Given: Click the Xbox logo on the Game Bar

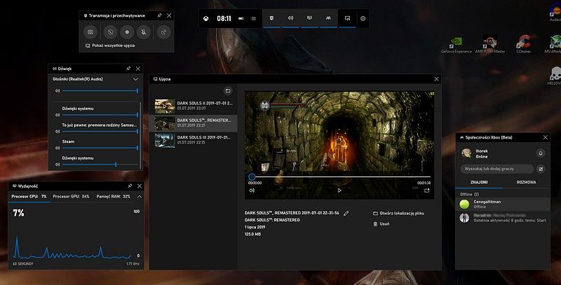Looking at the screenshot, I should pyautogui.click(x=205, y=19).
